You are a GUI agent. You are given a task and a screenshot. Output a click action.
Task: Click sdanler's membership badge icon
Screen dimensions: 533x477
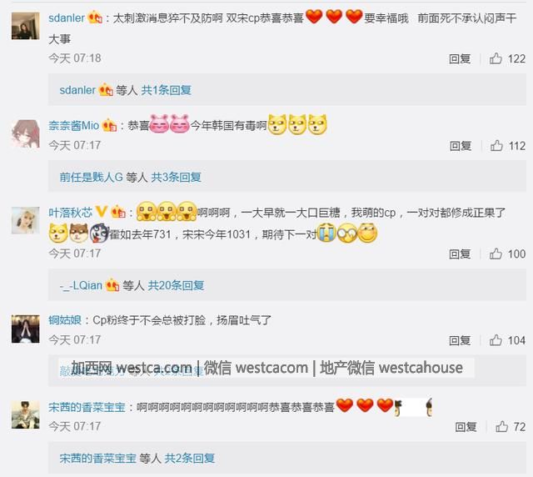tap(95, 18)
